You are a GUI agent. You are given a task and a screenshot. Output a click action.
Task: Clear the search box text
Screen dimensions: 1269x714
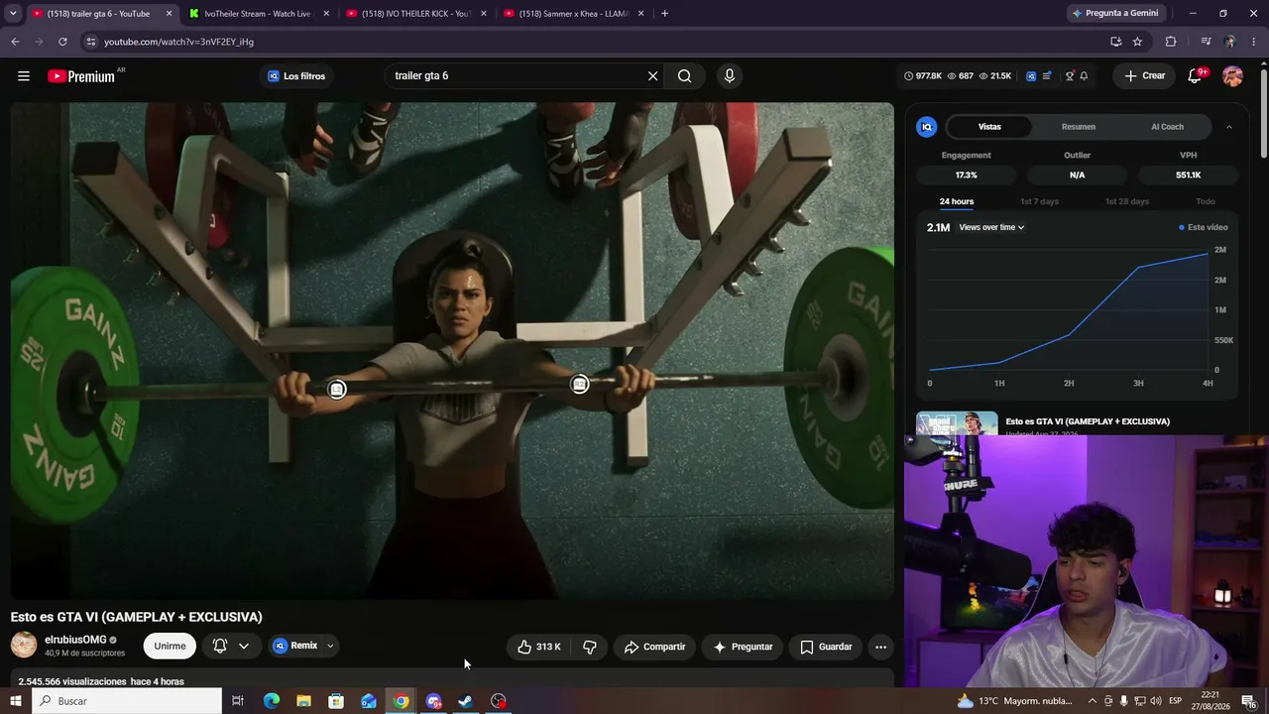click(x=652, y=75)
